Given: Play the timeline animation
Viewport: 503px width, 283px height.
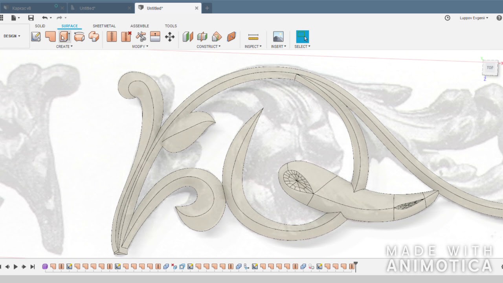Looking at the screenshot, I should click(x=16, y=267).
